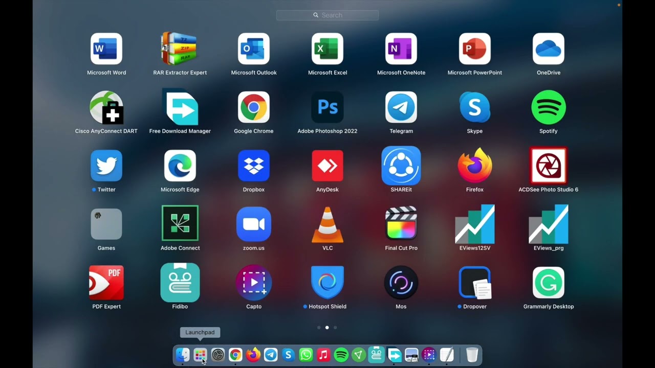Go to third Launchpad page dot

(x=335, y=328)
